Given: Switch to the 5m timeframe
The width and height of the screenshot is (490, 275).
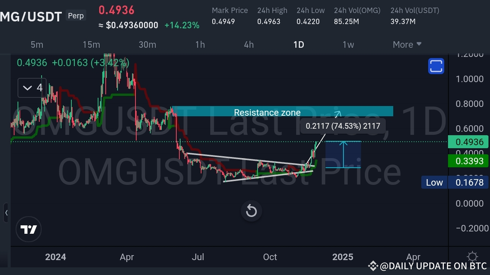Looking at the screenshot, I should [x=37, y=44].
